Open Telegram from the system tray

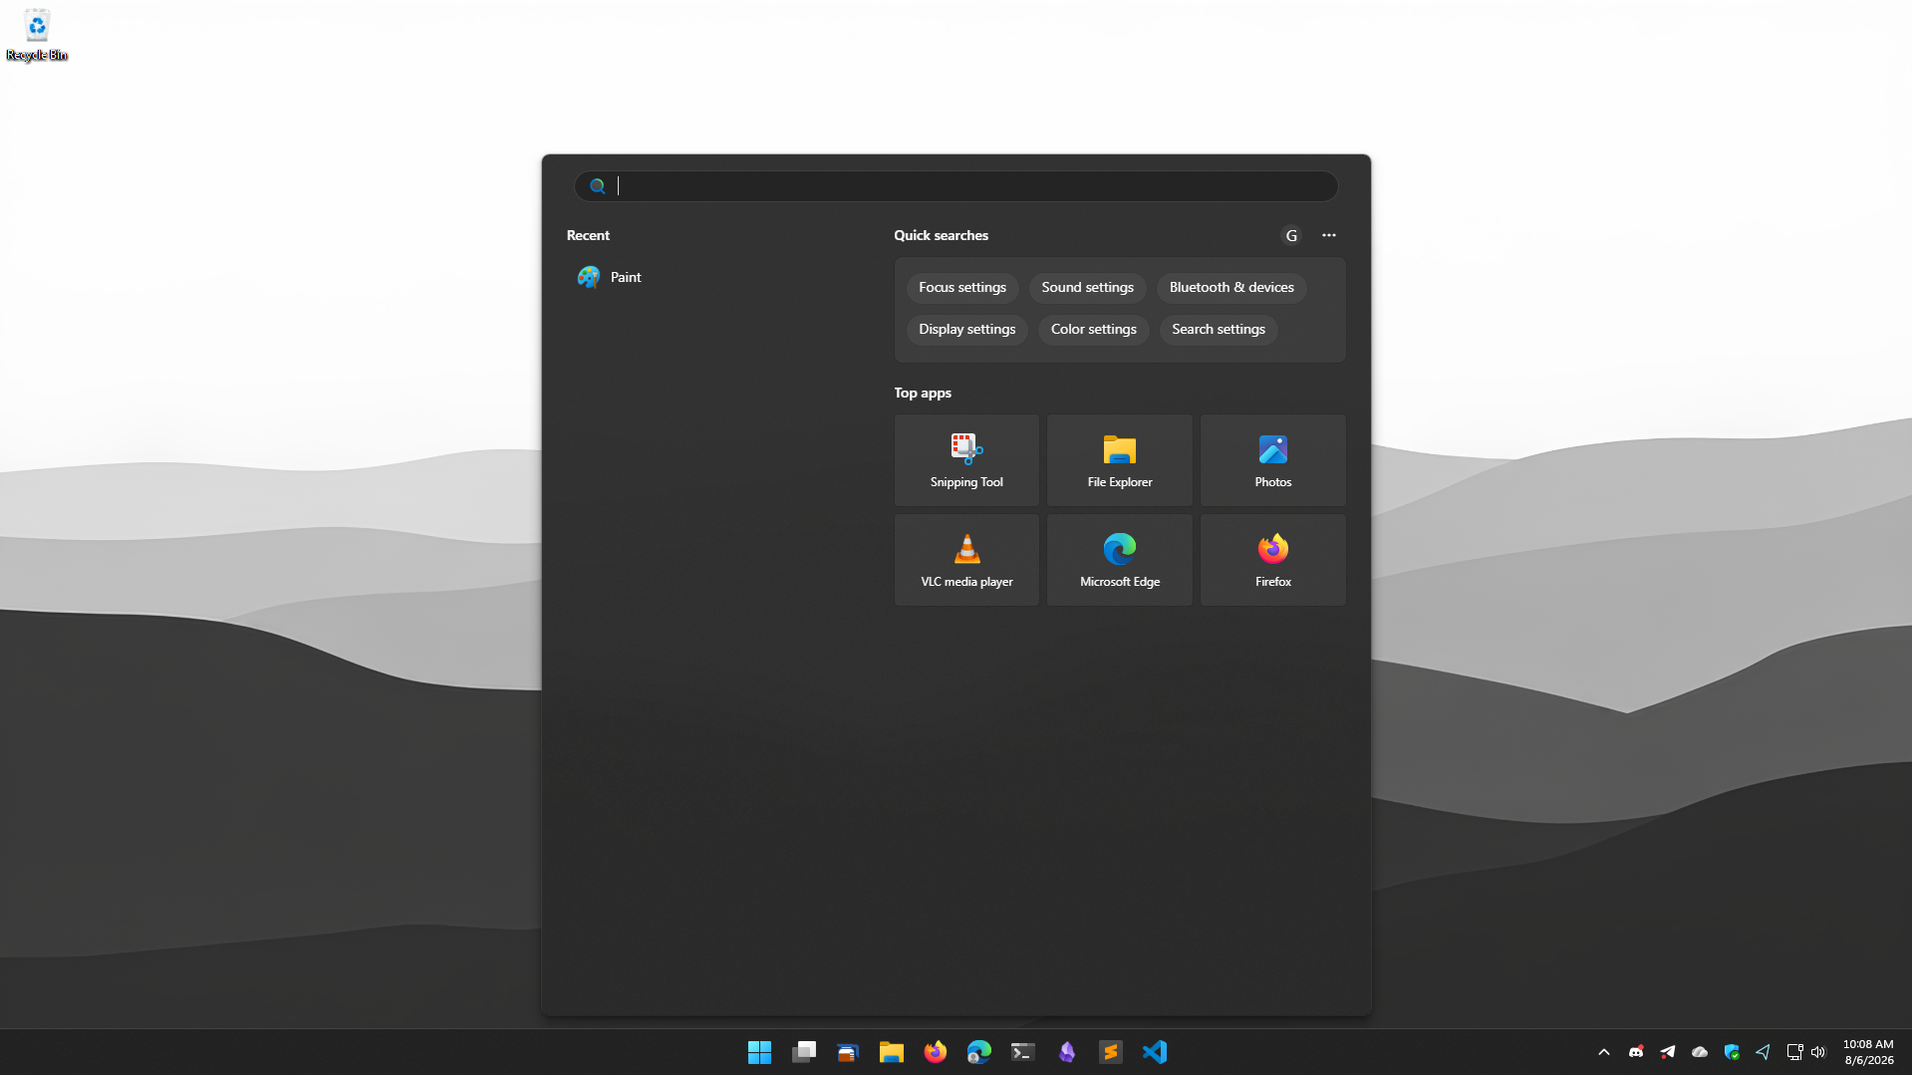click(x=1668, y=1052)
